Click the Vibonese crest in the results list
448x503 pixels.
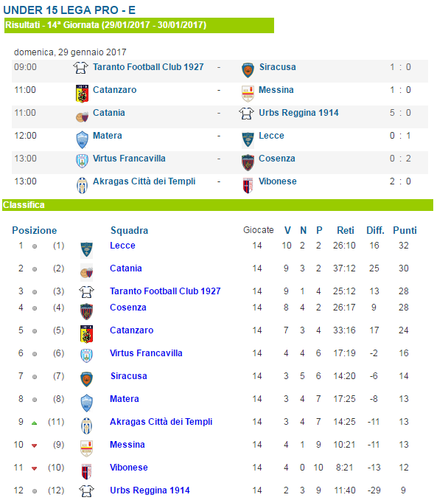click(248, 185)
